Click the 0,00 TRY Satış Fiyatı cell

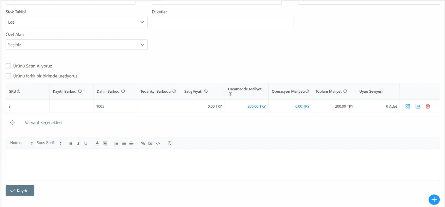[203, 106]
